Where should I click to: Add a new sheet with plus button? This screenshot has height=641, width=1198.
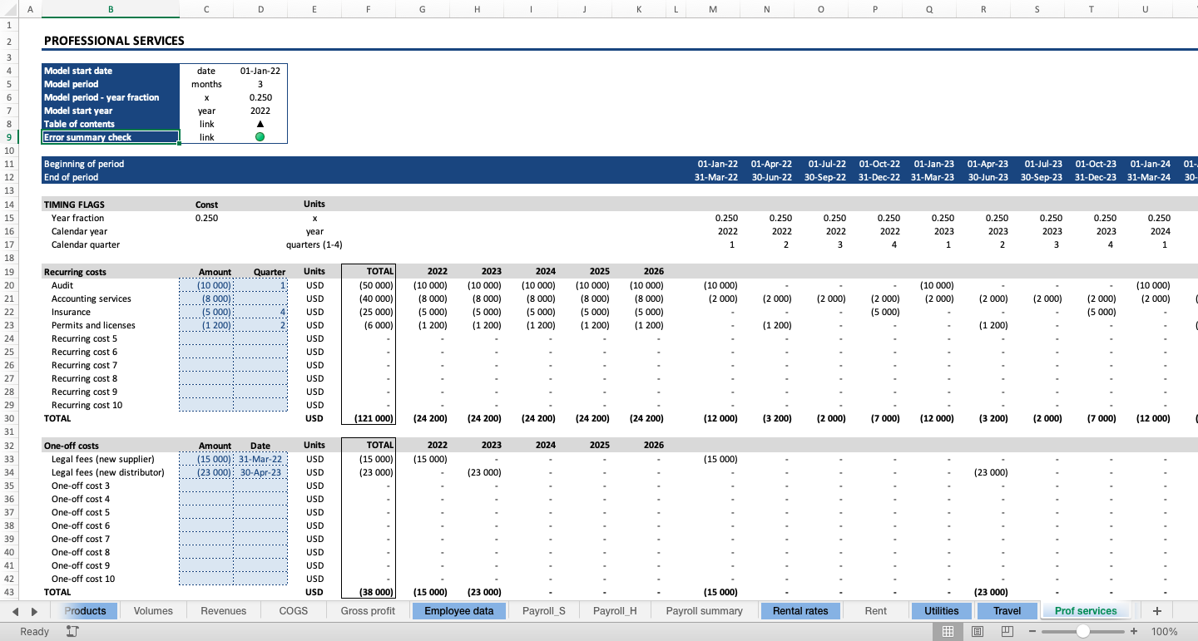1156,611
